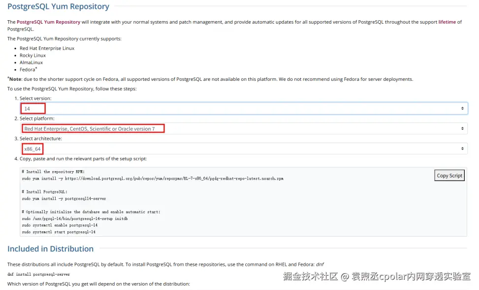Click the postgresql-14-setup initdb command line
The height and width of the screenshot is (290, 479).
click(75, 218)
